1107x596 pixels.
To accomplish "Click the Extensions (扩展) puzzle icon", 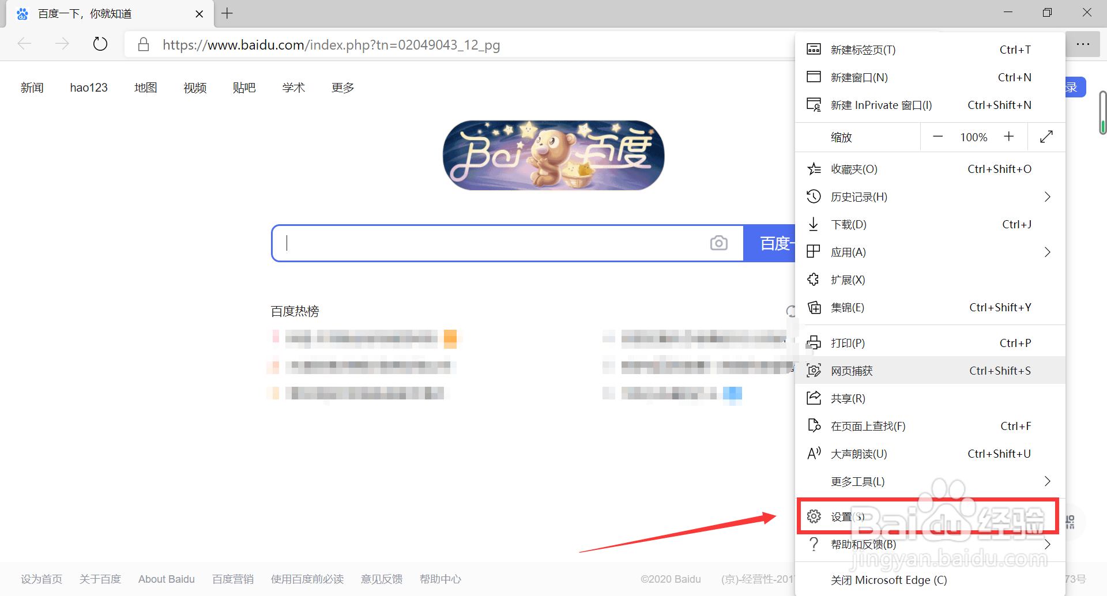I will pos(814,280).
